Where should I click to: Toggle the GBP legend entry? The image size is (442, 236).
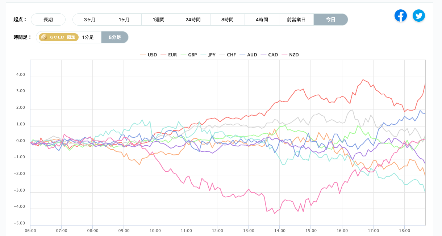189,55
